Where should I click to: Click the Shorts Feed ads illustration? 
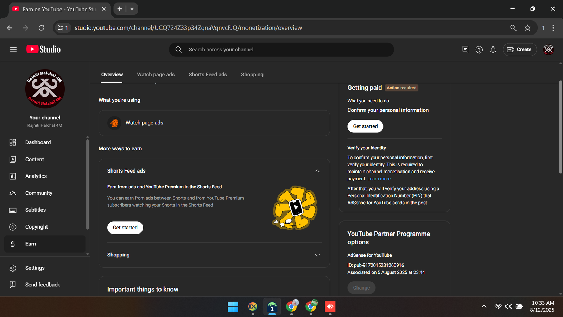[x=295, y=208]
